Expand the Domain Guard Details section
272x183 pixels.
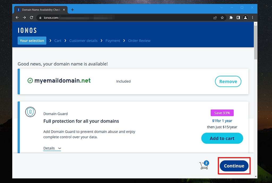pyautogui.click(x=52, y=148)
